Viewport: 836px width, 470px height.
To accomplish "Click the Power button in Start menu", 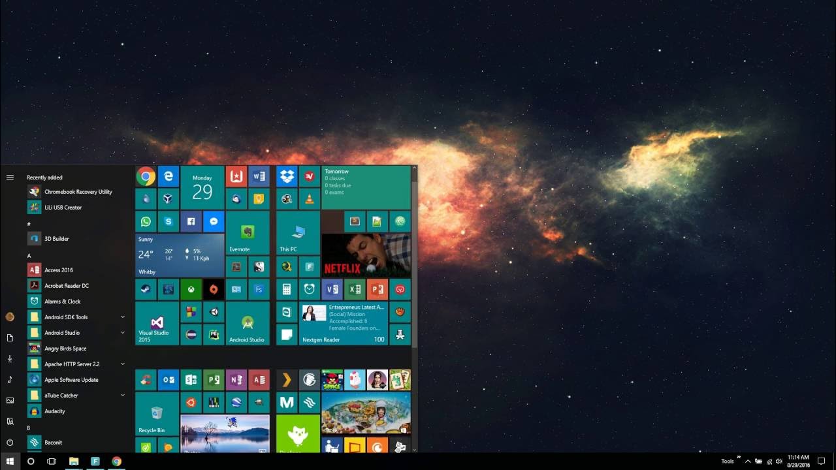I will 10,442.
